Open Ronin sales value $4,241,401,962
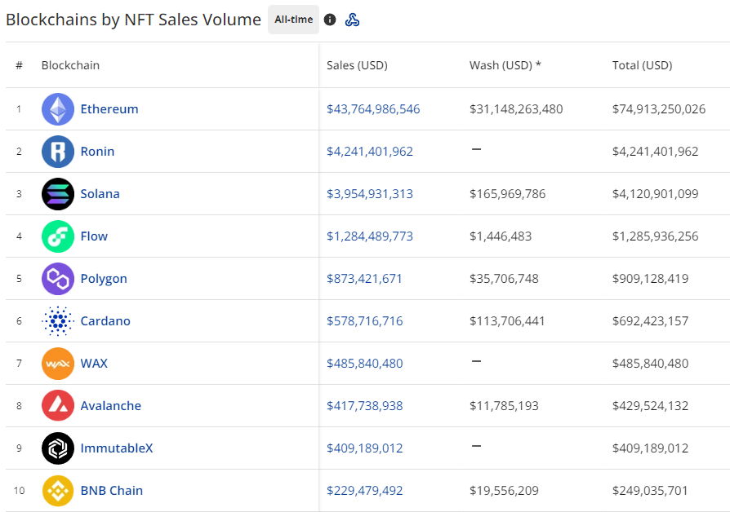Screen dimensions: 730x512 tap(370, 152)
